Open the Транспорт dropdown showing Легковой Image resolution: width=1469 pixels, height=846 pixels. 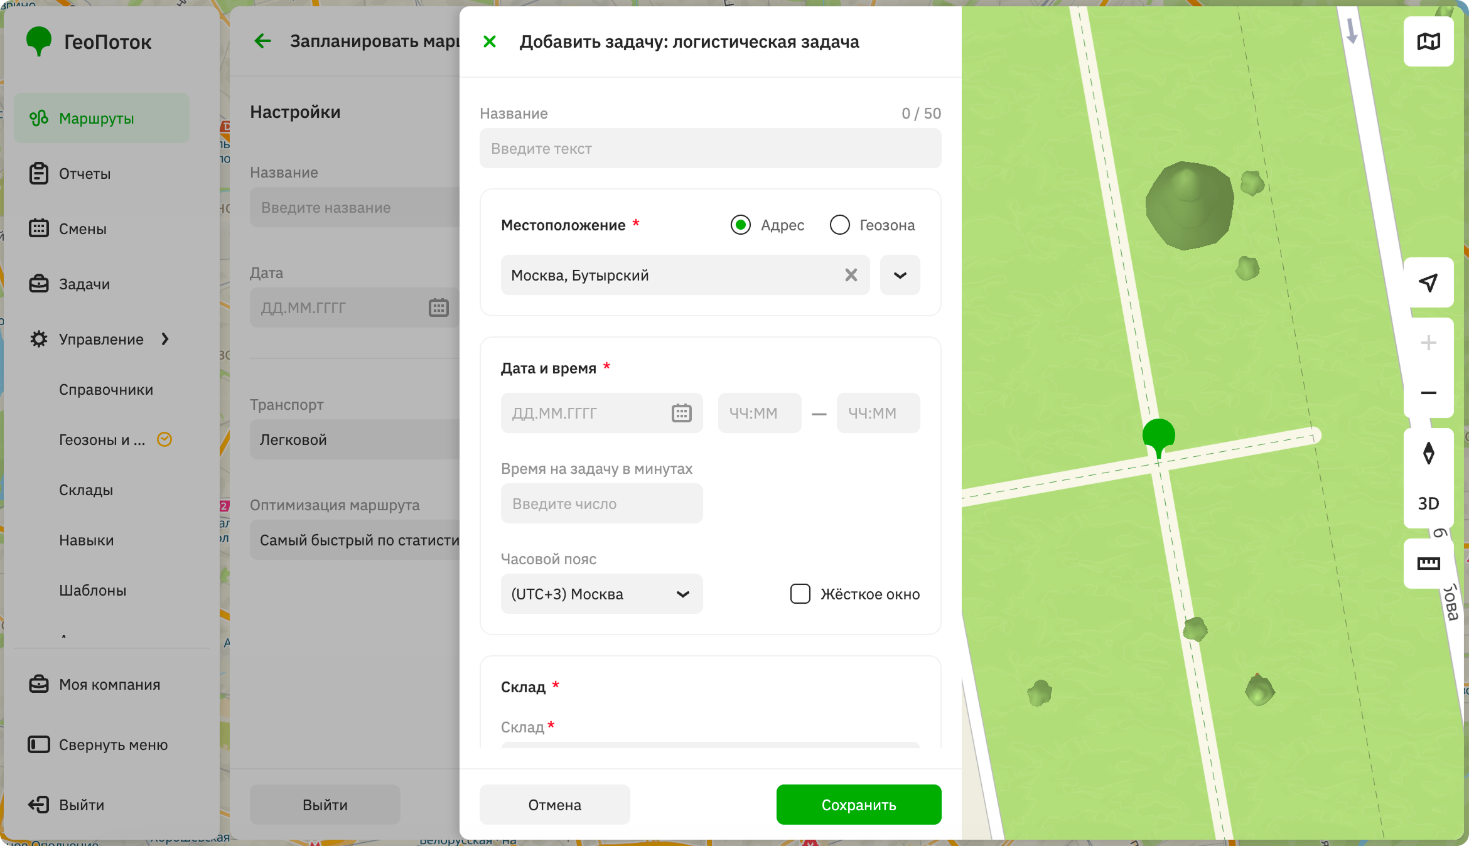click(355, 439)
